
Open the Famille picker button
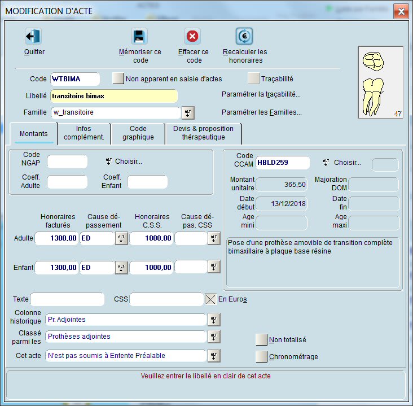pyautogui.click(x=188, y=112)
